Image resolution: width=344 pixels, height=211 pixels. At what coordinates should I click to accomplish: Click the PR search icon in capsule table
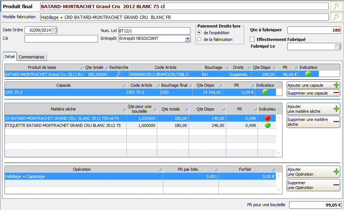click(253, 86)
